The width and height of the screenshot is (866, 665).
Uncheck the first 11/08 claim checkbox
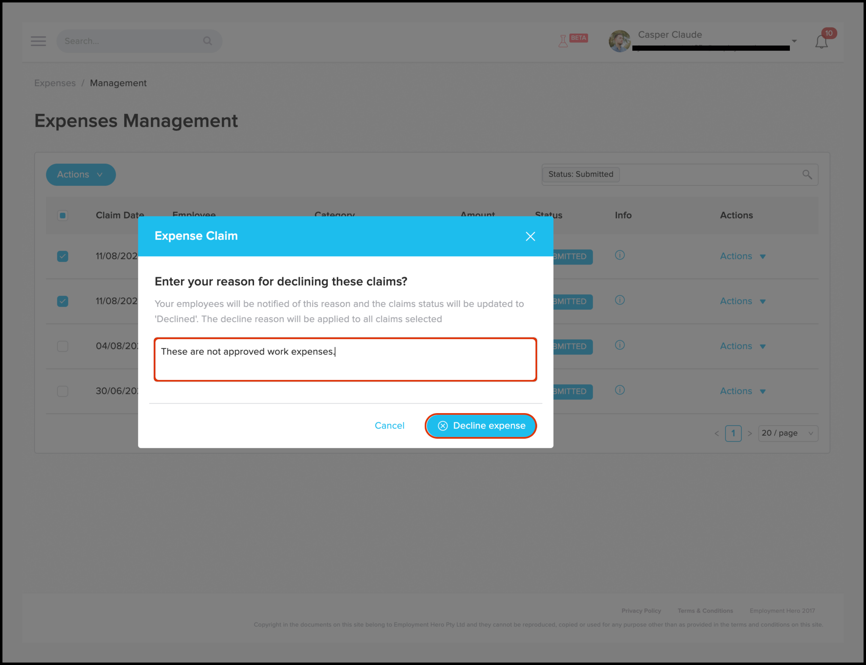(x=63, y=256)
